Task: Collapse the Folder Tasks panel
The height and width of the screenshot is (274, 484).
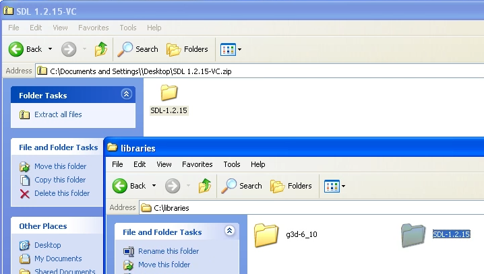Action: pyautogui.click(x=125, y=95)
